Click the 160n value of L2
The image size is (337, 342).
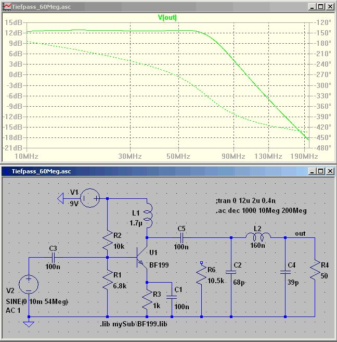[x=257, y=245]
